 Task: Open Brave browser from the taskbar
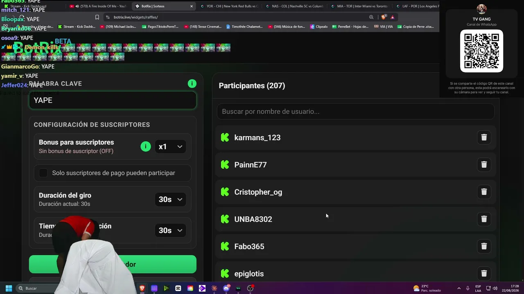click(142, 288)
